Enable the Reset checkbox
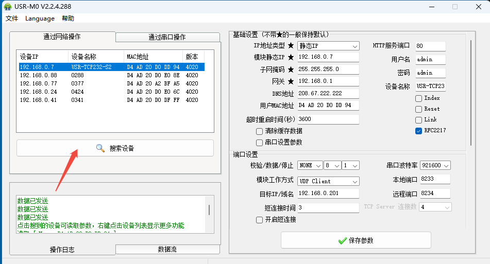This screenshot has height=264, width=490. [418, 109]
